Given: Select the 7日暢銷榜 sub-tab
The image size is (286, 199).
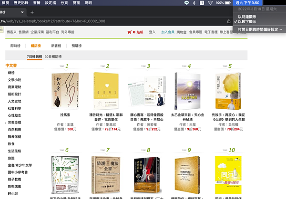Looking at the screenshot, I should (34, 57).
